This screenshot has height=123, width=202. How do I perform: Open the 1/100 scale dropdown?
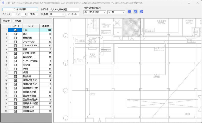[x=116, y=12]
